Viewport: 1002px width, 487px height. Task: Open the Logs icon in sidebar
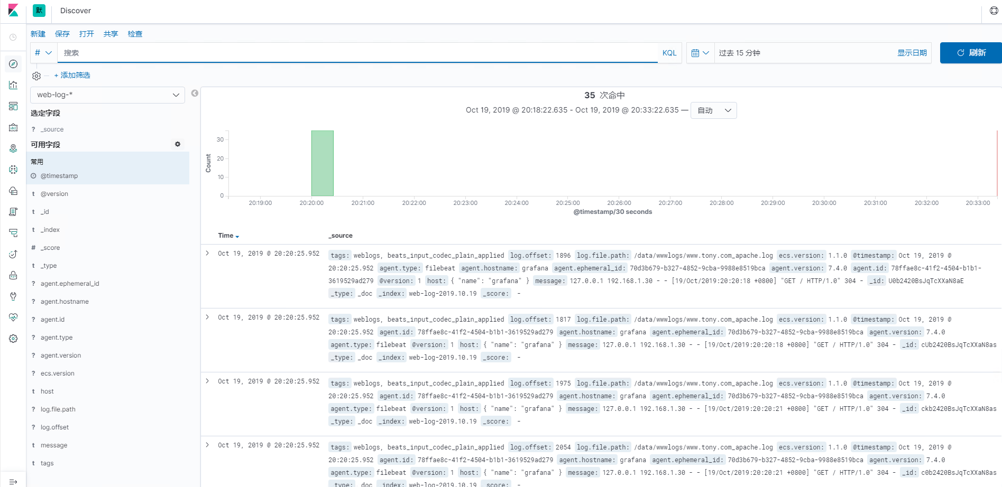pyautogui.click(x=13, y=212)
